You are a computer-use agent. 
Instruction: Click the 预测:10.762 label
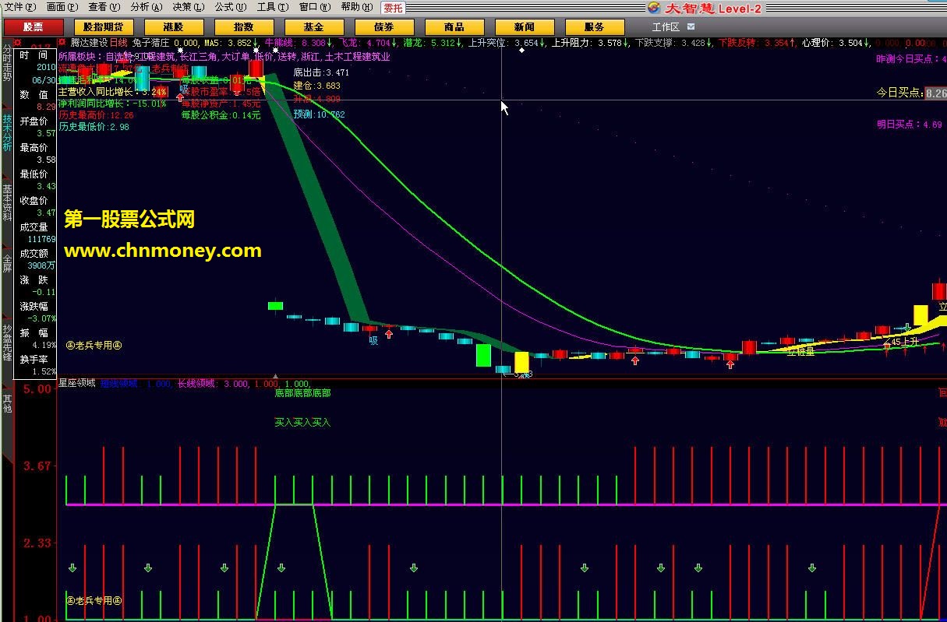320,114
